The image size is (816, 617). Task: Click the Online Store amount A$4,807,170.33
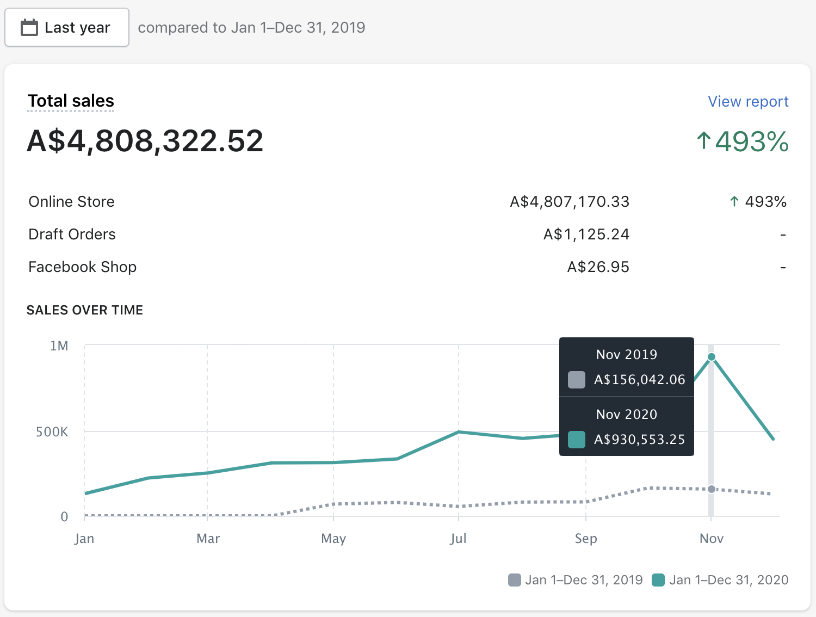(569, 202)
